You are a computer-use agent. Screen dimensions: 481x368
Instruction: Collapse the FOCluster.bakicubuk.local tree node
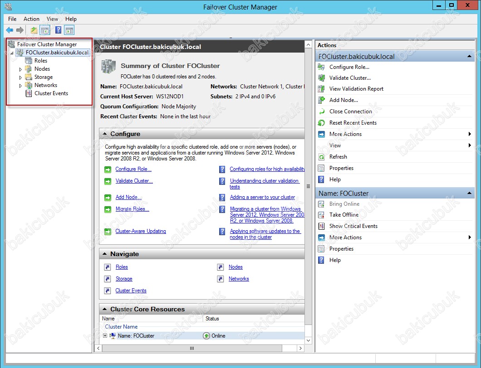(x=12, y=53)
